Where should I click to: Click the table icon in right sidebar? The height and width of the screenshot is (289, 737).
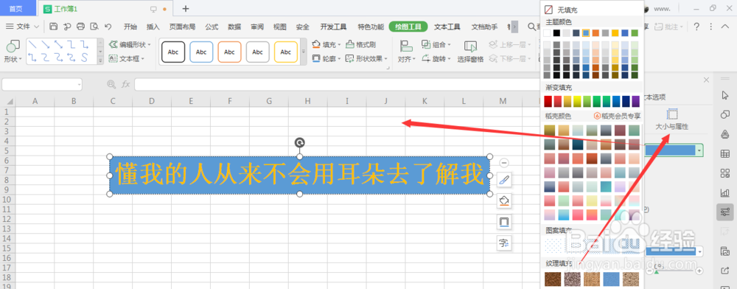[724, 153]
